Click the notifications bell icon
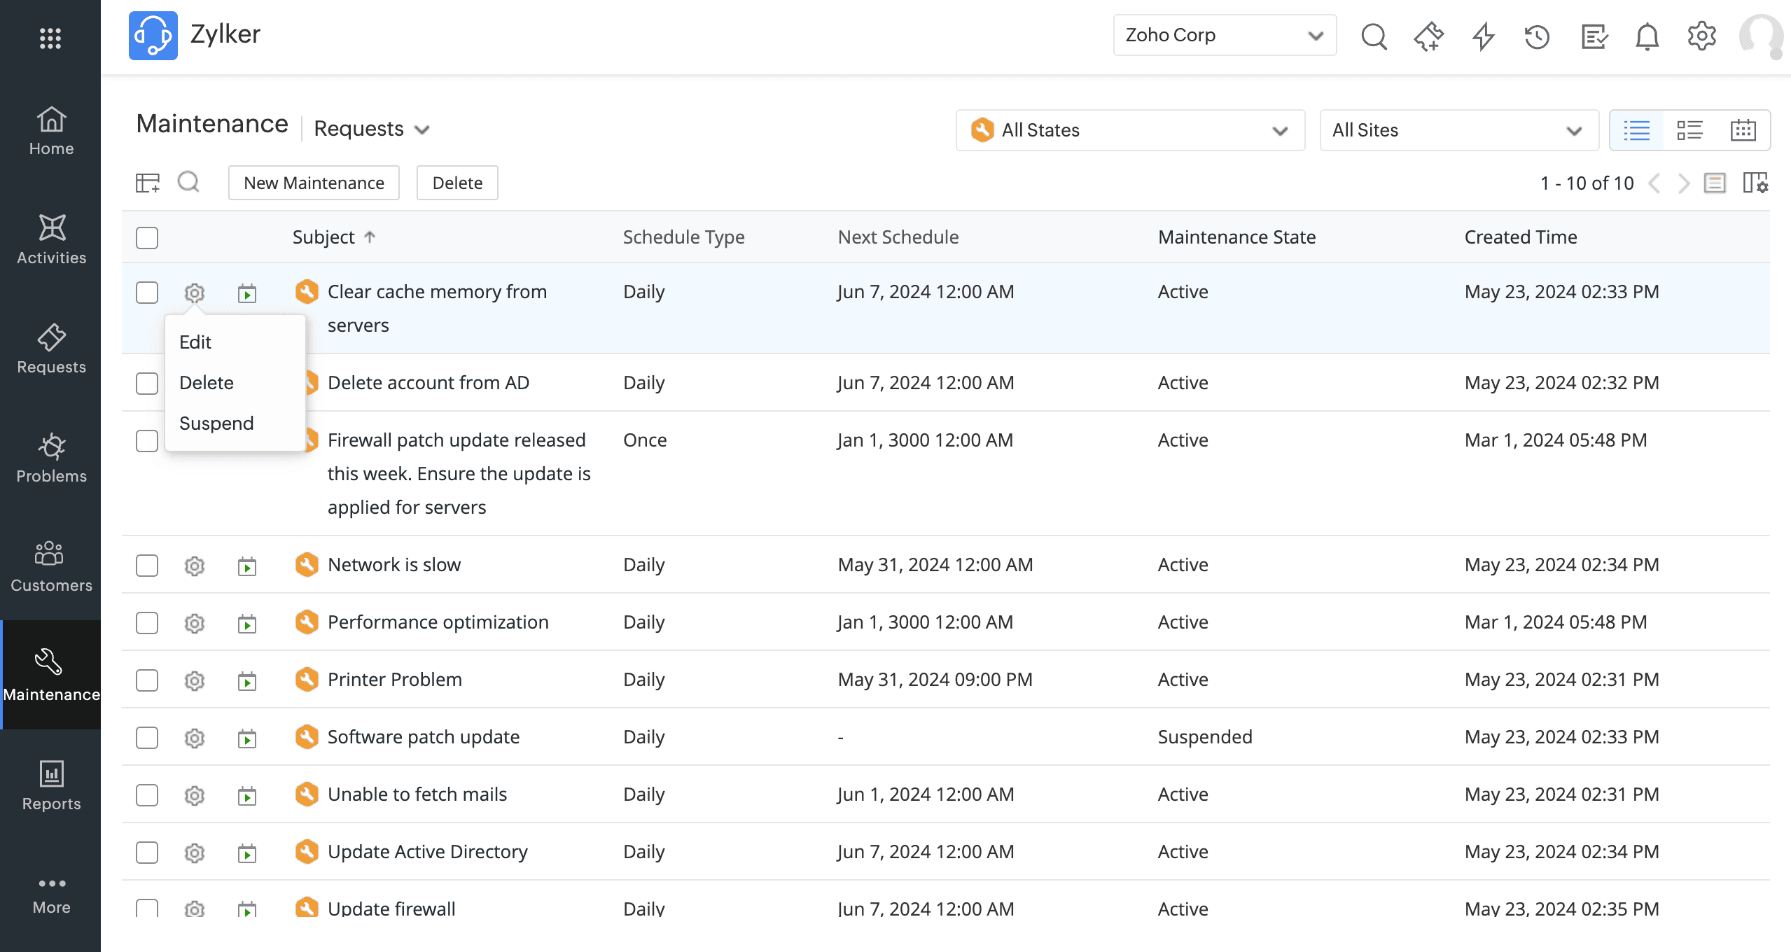The width and height of the screenshot is (1791, 952). [x=1647, y=36]
